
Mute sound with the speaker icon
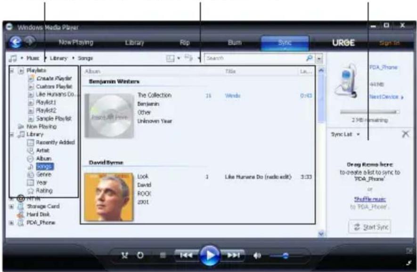coord(257,256)
